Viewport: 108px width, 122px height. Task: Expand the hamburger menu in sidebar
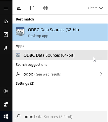point(6,8)
